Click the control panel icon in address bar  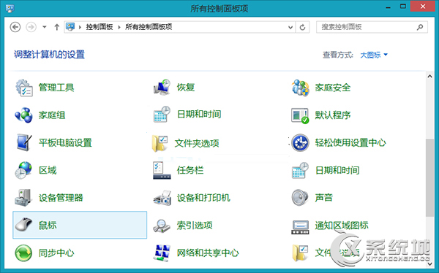[x=70, y=27]
